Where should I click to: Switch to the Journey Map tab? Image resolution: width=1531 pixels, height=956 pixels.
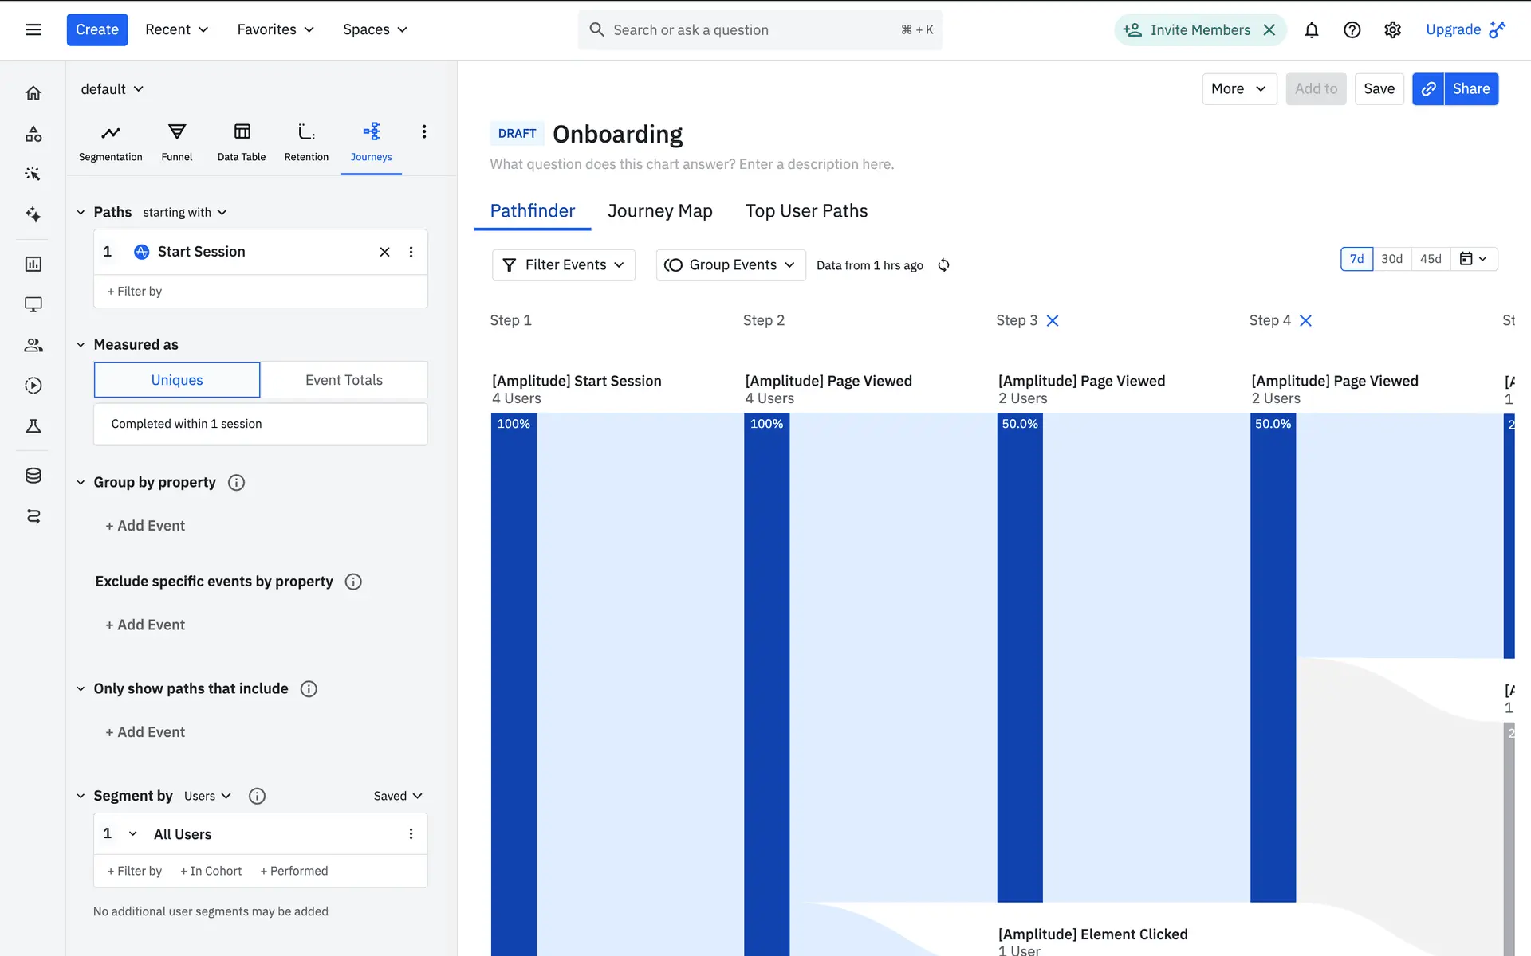click(x=659, y=211)
